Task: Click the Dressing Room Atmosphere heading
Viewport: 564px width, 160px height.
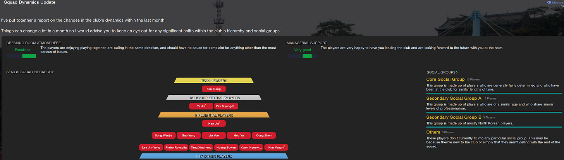Action: [33, 43]
